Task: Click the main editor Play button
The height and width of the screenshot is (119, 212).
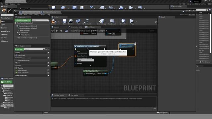Action: point(131,7)
